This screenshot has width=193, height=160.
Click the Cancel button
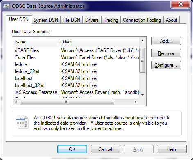[x=105, y=149]
